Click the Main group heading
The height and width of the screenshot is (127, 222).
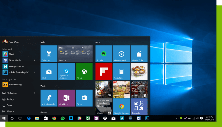(43, 42)
